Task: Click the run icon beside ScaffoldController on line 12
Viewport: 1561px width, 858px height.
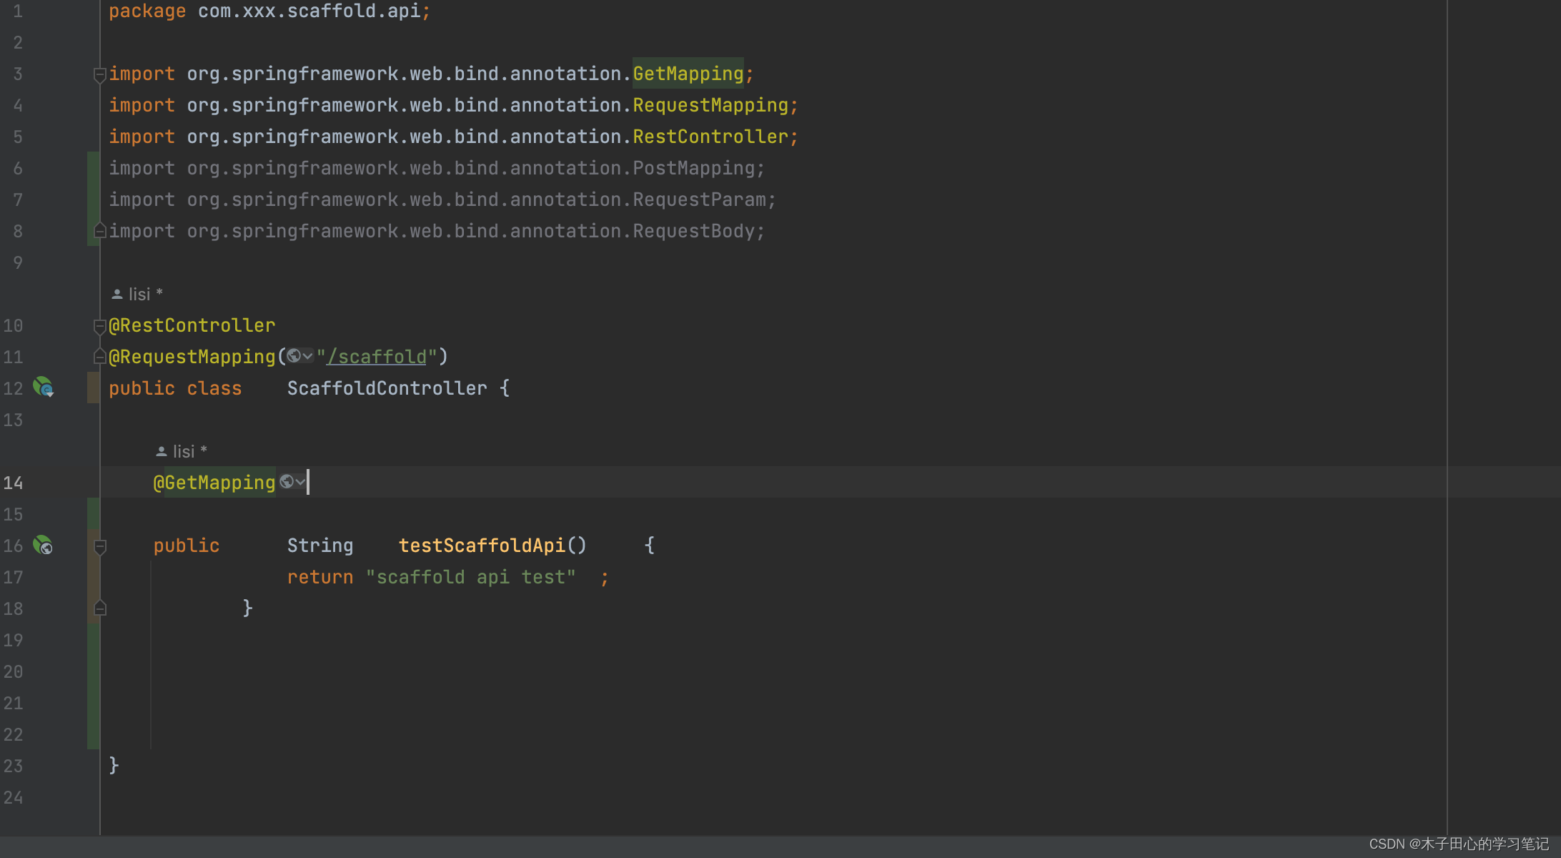Action: [43, 388]
